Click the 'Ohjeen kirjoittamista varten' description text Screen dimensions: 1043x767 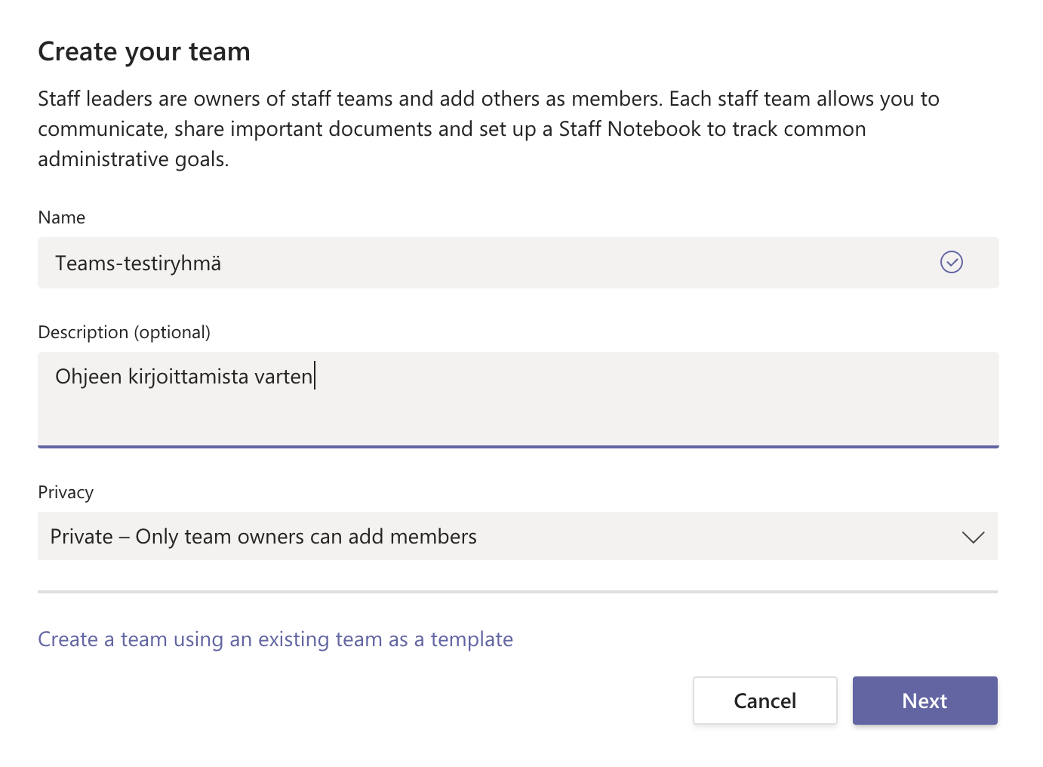coord(184,377)
